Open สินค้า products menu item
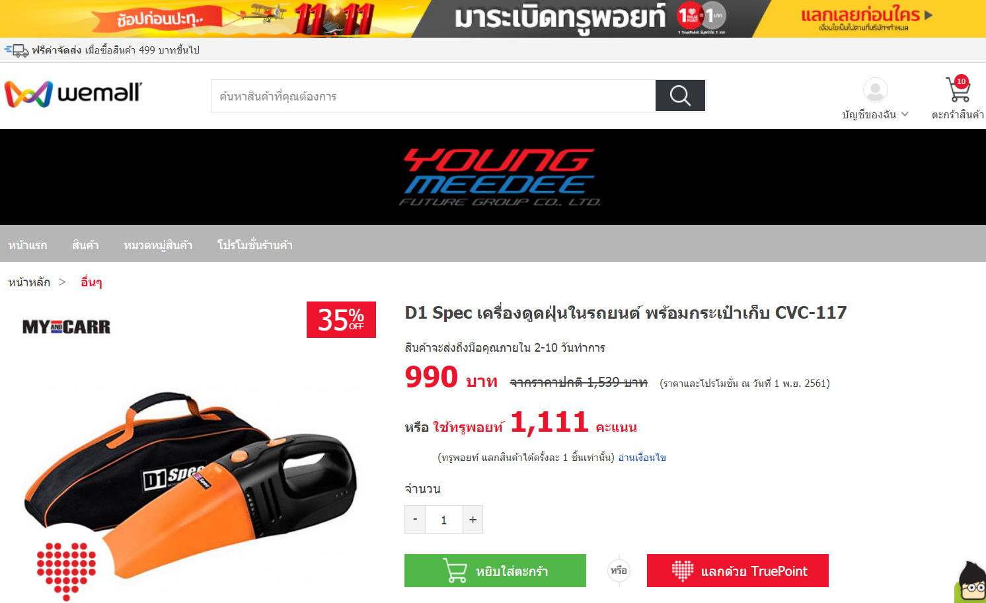 tap(85, 245)
